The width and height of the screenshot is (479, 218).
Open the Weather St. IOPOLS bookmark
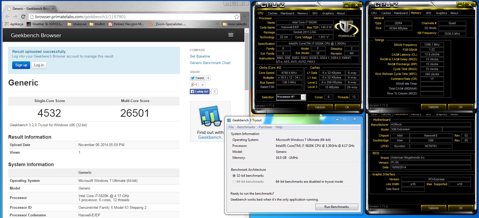click(45, 24)
